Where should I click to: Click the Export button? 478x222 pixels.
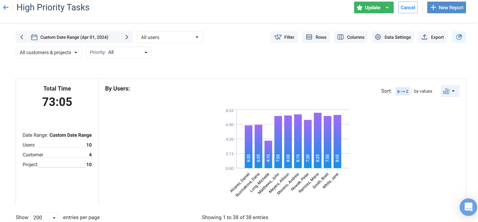(432, 37)
